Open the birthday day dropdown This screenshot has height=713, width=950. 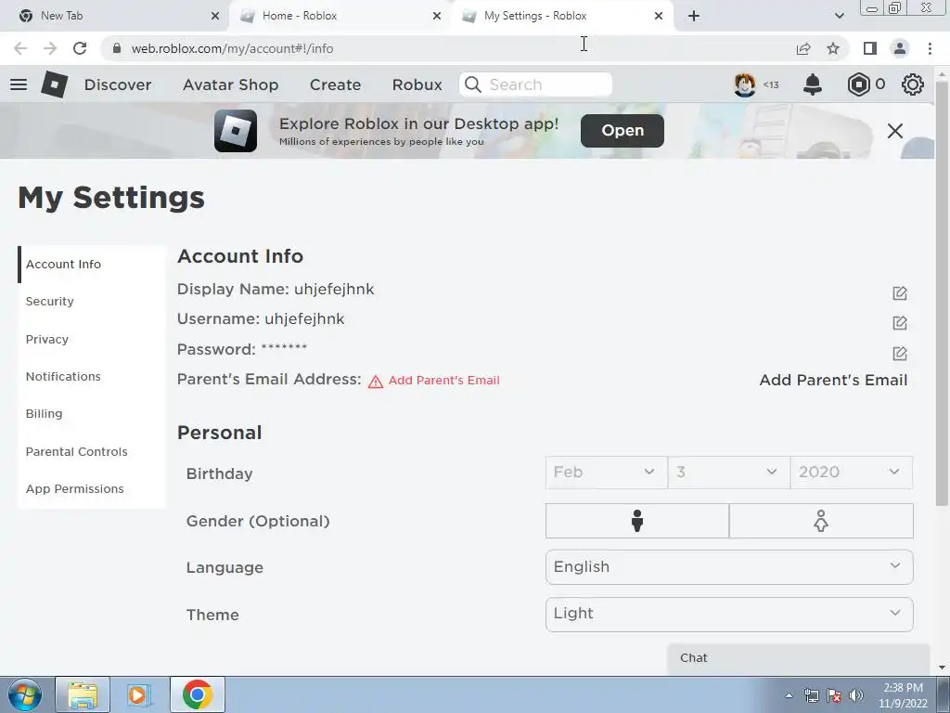point(729,473)
